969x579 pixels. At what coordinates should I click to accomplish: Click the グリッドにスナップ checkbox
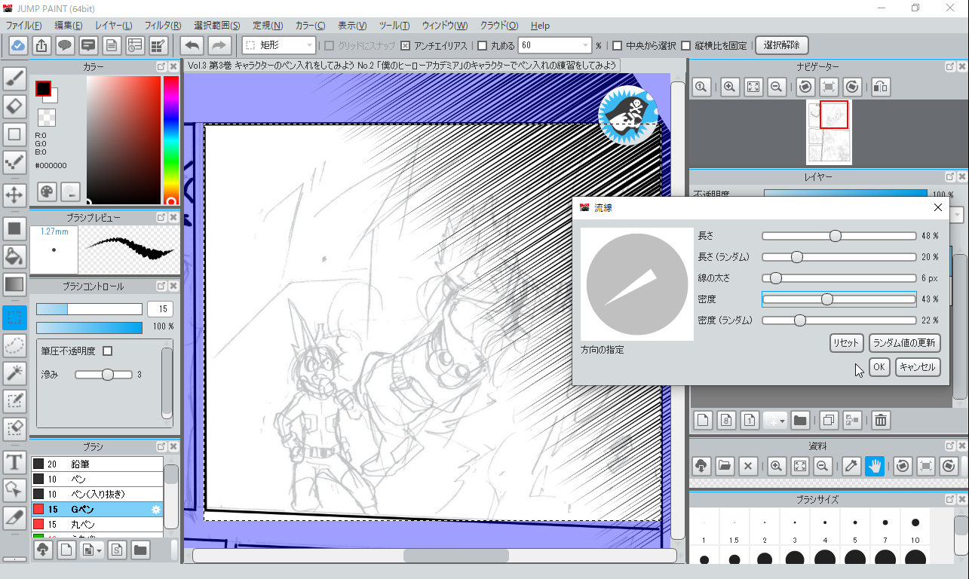click(x=330, y=45)
